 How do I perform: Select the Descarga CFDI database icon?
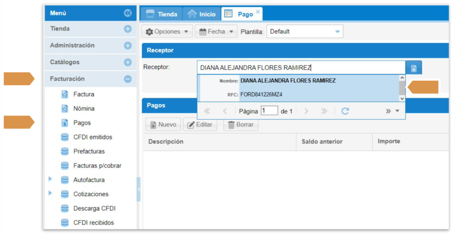pos(65,208)
